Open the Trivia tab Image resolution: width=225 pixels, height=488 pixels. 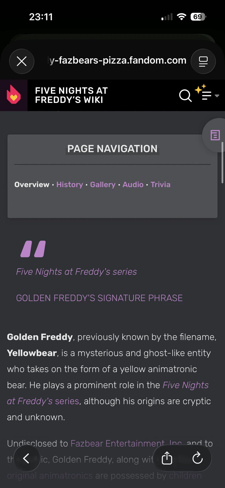tap(160, 185)
